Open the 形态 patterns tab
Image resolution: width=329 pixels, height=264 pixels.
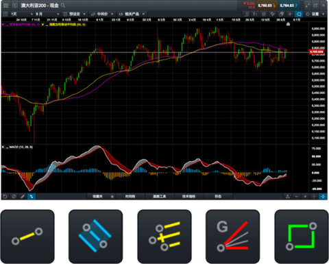pyautogui.click(x=218, y=197)
